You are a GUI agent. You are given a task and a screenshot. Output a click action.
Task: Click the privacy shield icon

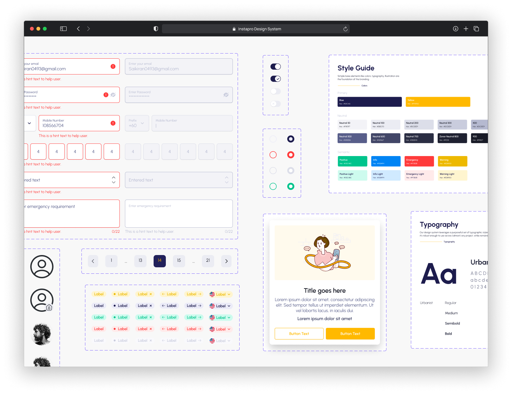coord(156,29)
